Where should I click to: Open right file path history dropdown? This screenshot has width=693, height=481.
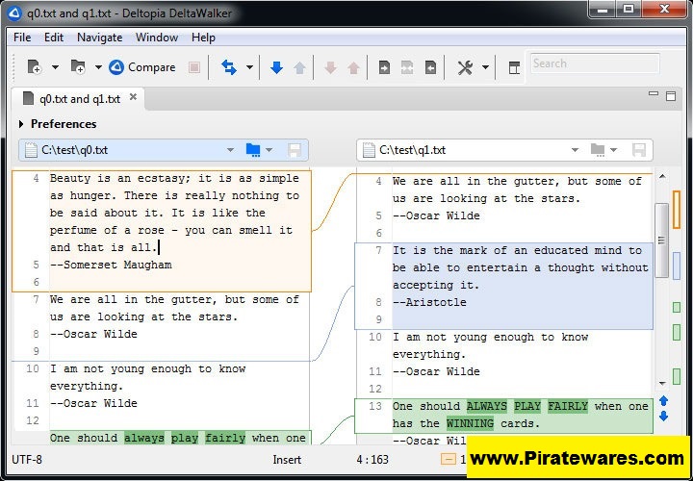coord(574,150)
